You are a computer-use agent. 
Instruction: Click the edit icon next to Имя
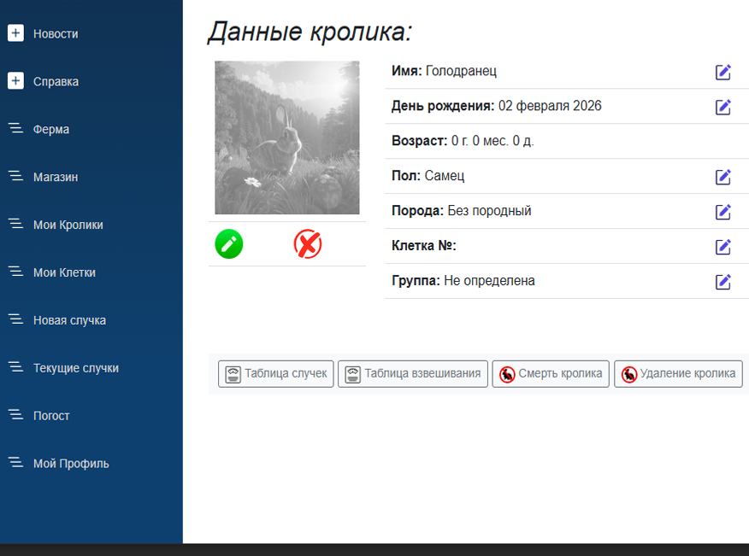722,72
